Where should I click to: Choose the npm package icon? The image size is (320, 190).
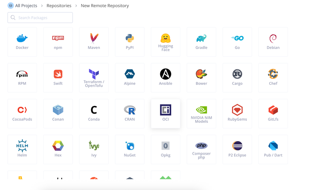click(x=58, y=42)
